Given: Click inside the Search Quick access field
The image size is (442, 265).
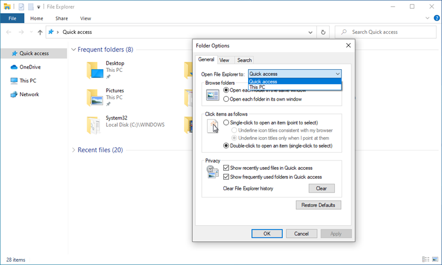Looking at the screenshot, I should pyautogui.click(x=390, y=32).
